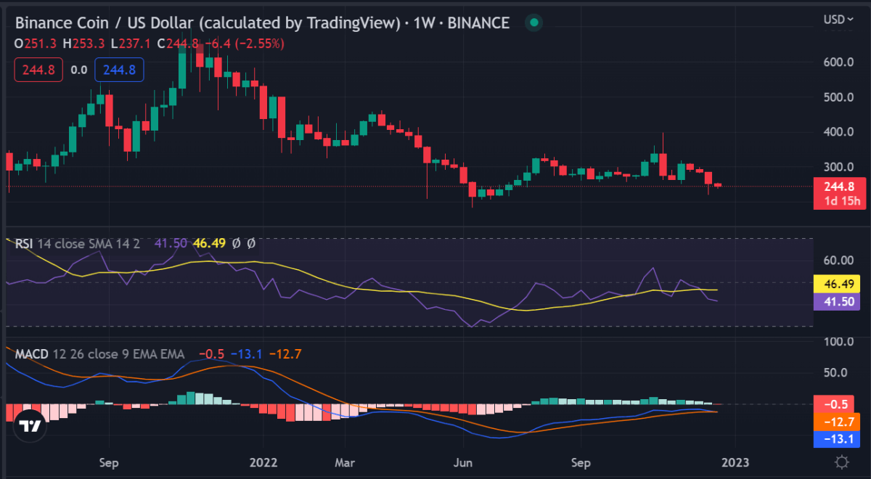Click the 600.0 price axis label
The width and height of the screenshot is (871, 479).
pos(838,62)
